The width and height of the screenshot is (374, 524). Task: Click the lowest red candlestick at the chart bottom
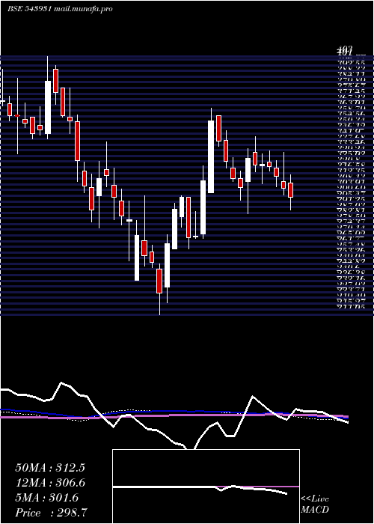tap(159, 281)
